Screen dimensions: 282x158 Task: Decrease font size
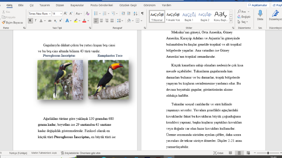(71, 13)
